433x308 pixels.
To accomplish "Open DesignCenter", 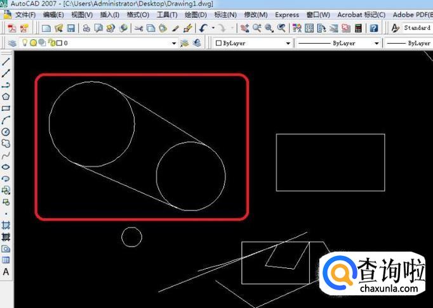I will [309, 28].
